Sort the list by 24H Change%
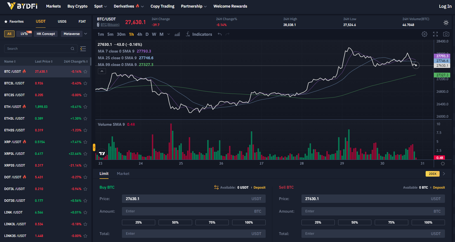The image size is (455, 242). pos(76,61)
